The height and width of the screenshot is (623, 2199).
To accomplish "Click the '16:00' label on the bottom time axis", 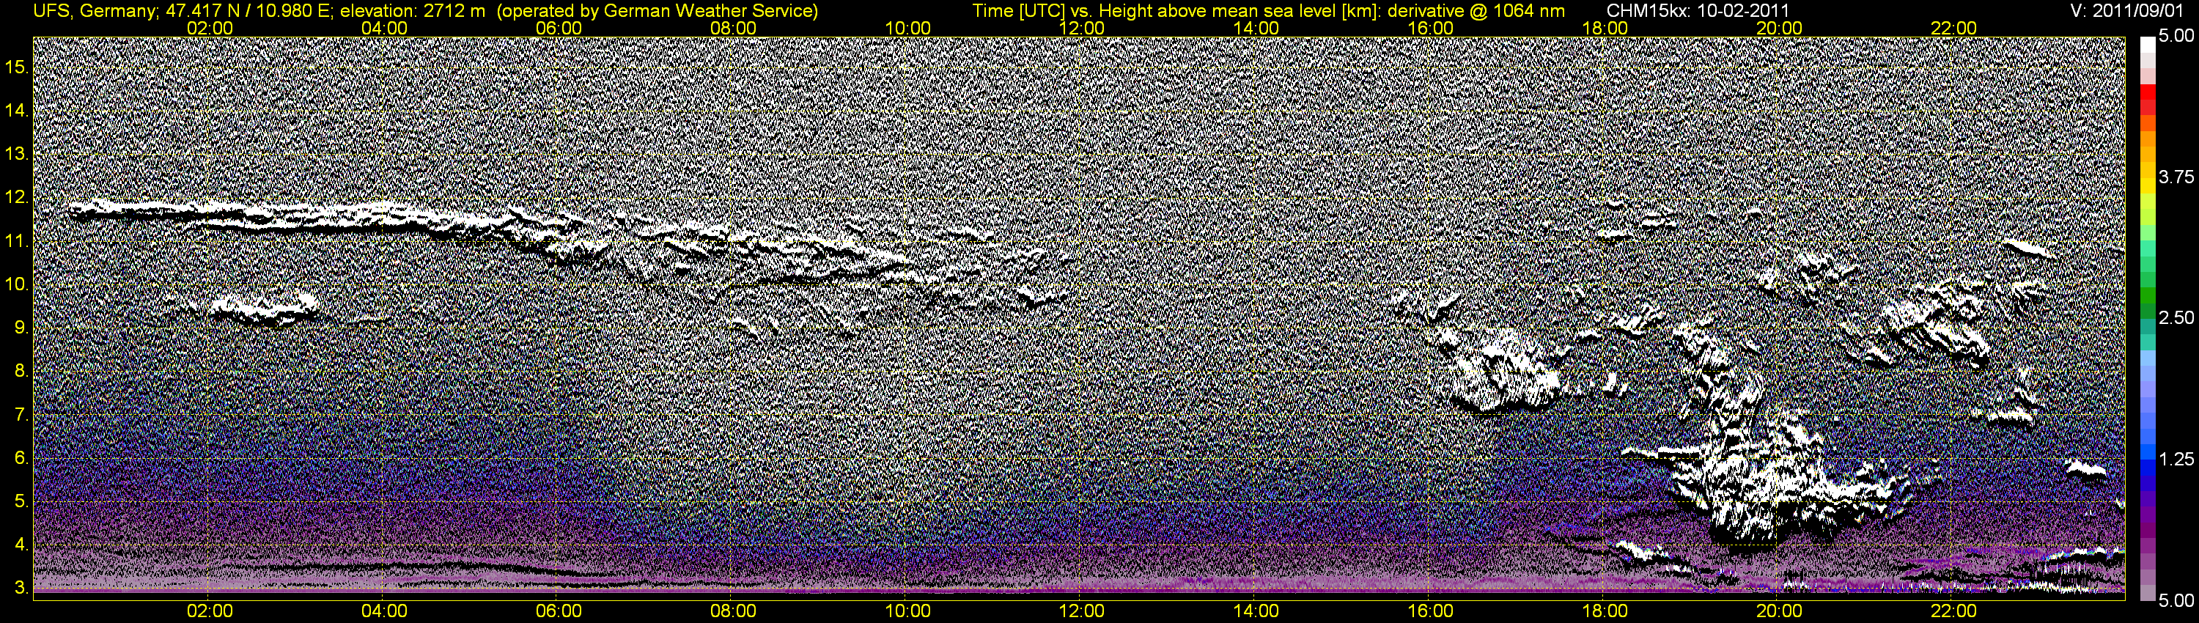I will [x=1431, y=611].
